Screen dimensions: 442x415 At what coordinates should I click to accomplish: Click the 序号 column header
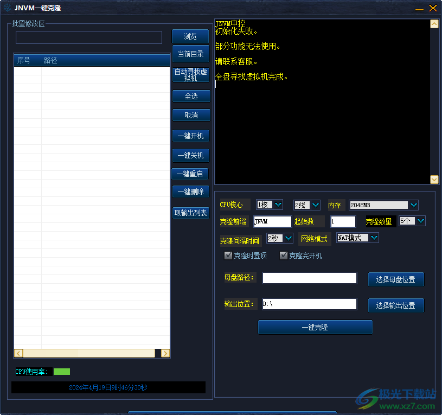(24, 60)
